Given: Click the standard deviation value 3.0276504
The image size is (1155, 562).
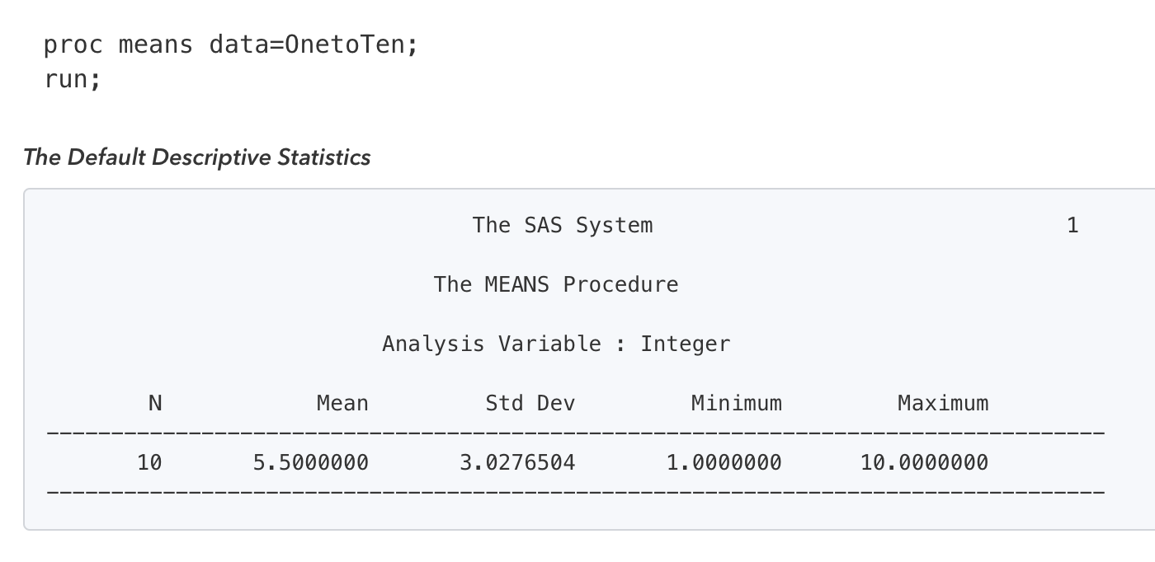Looking at the screenshot, I should 517,463.
